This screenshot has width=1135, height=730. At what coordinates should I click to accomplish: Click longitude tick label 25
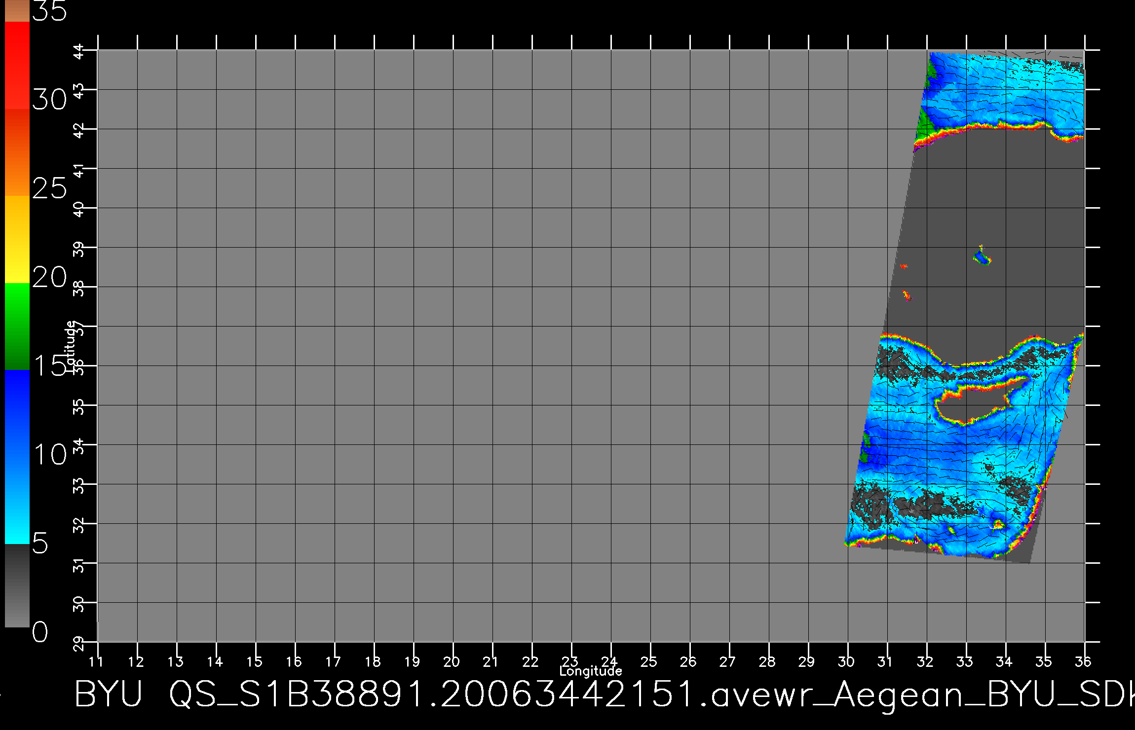[x=649, y=661]
